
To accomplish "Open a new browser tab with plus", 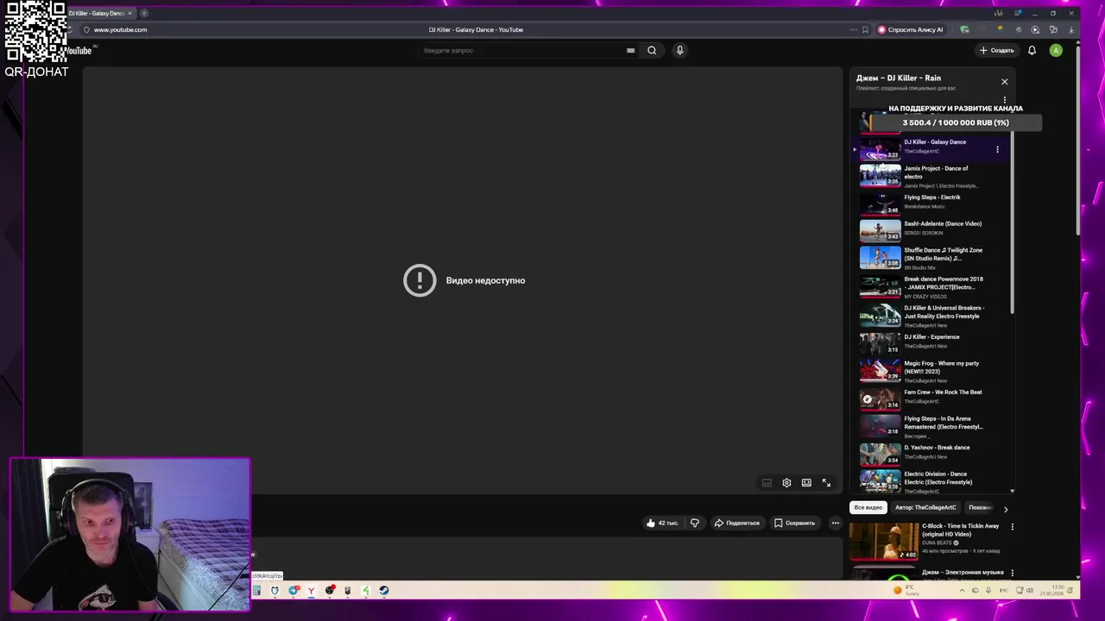I will pos(144,13).
